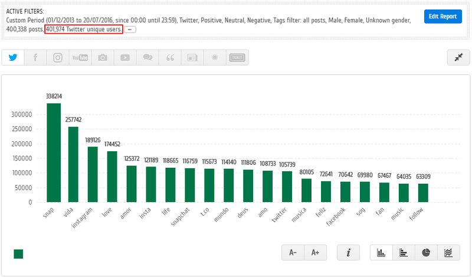Open the newspaper news source icon
Image resolution: width=472 pixels, height=277 pixels.
pos(192,57)
